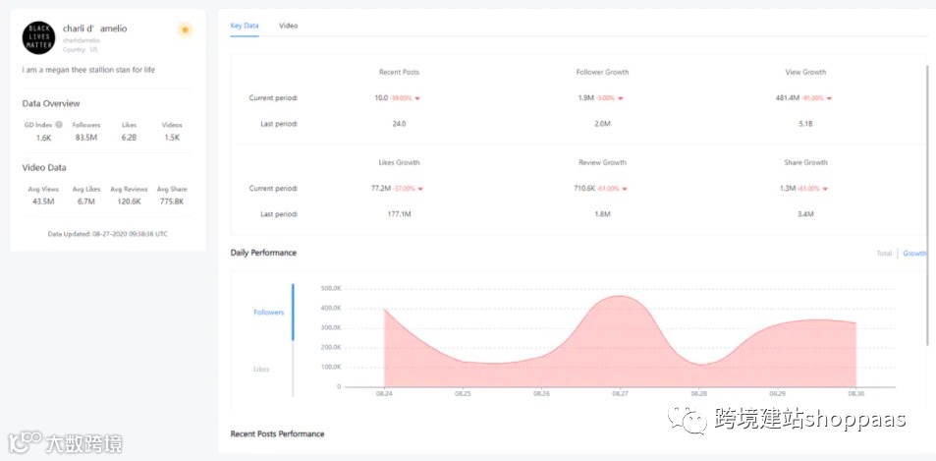Screen dimensions: 936x461
Task: Click the GD Index value 1.6K
Action: click(x=42, y=138)
